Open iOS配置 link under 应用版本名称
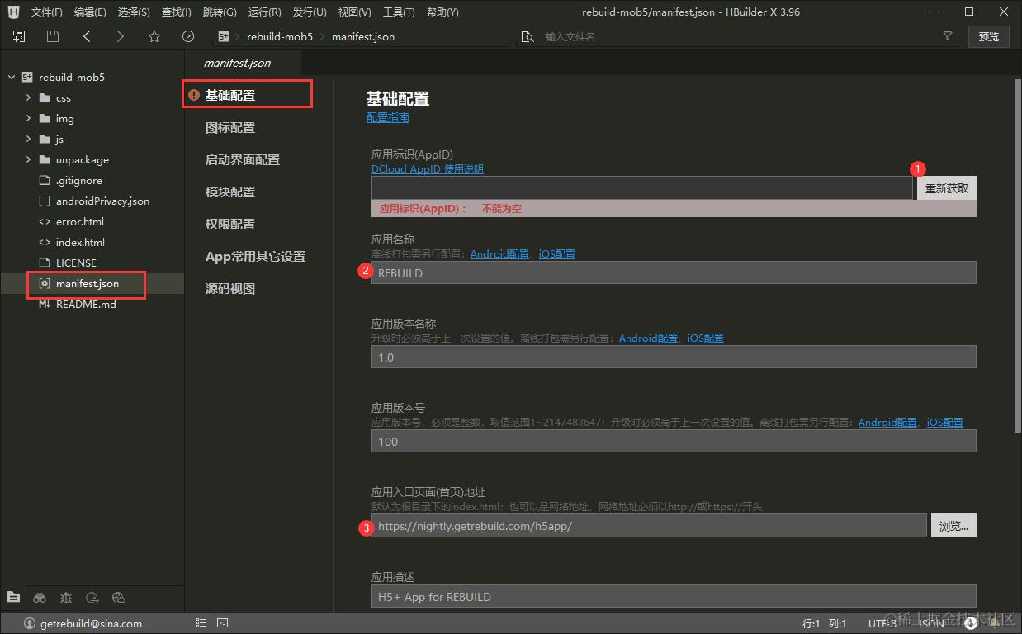The image size is (1022, 634). tap(706, 338)
